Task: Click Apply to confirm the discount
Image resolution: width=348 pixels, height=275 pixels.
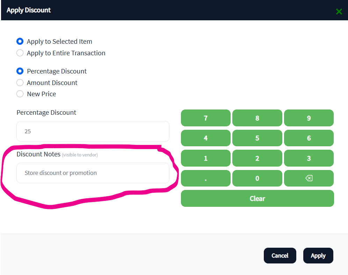Action: click(x=318, y=255)
